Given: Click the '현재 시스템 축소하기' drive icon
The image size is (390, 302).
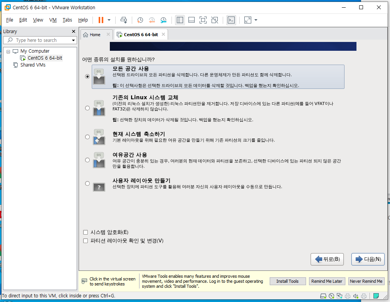Looking at the screenshot, I should [99, 137].
